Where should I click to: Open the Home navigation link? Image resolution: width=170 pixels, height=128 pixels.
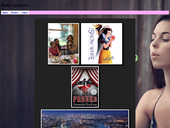(x=5, y=13)
